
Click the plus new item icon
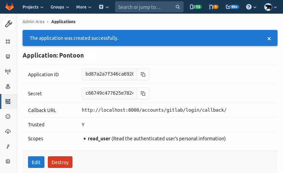pyautogui.click(x=101, y=7)
